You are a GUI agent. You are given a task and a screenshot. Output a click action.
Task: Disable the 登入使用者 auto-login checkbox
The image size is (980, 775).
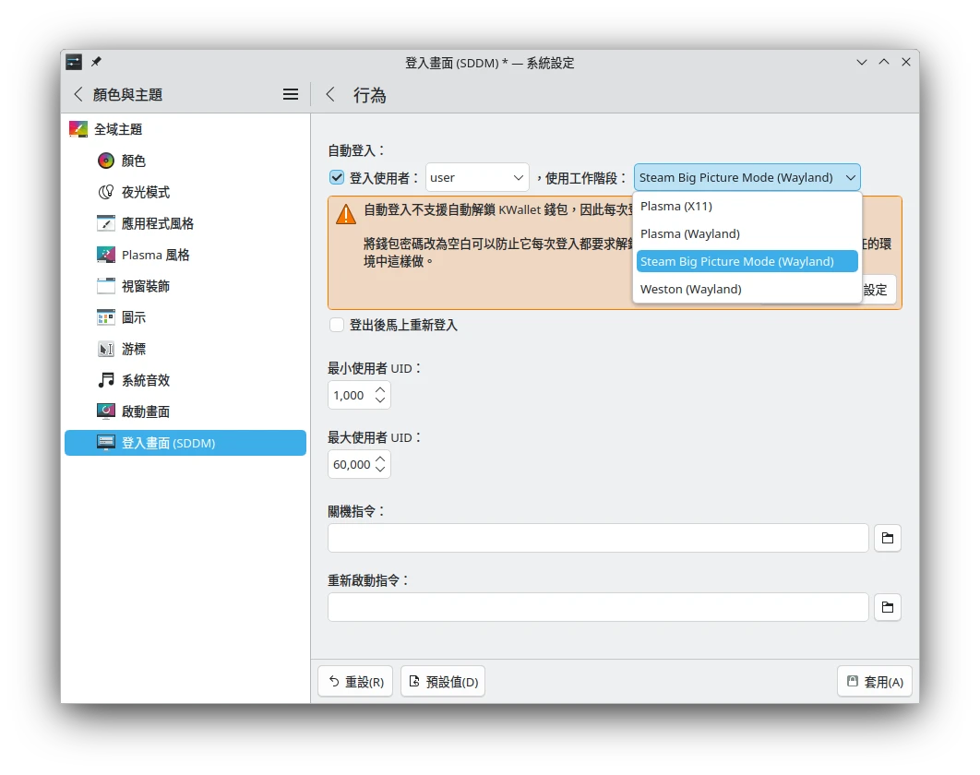[x=337, y=177]
